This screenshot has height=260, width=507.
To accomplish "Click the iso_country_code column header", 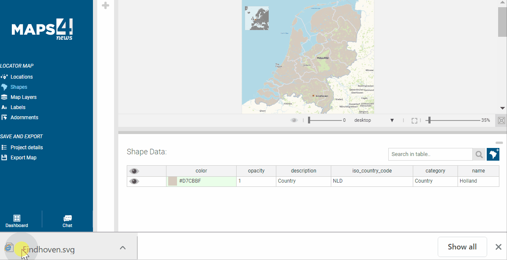I will [x=372, y=171].
